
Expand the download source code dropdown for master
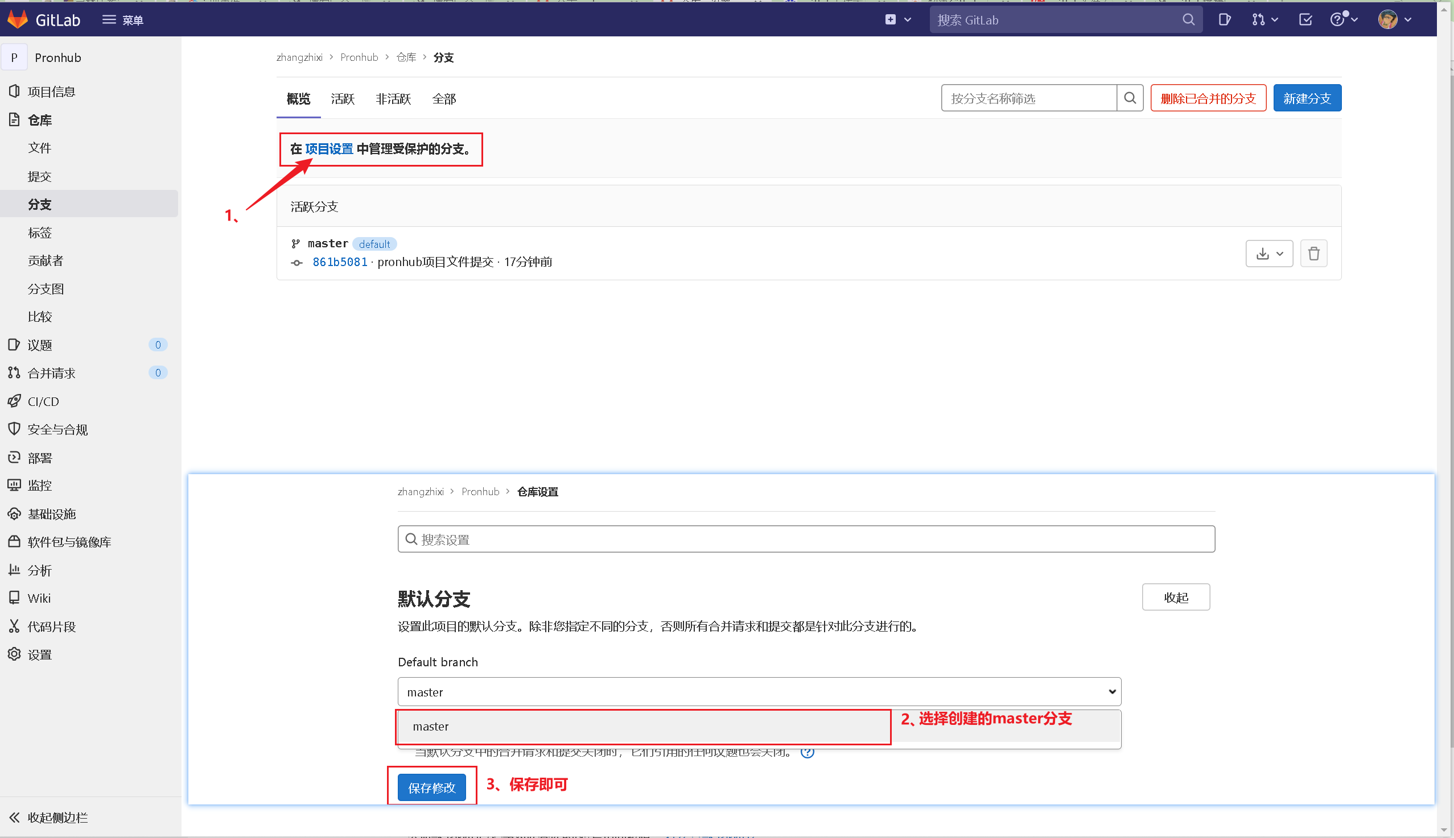[1269, 254]
